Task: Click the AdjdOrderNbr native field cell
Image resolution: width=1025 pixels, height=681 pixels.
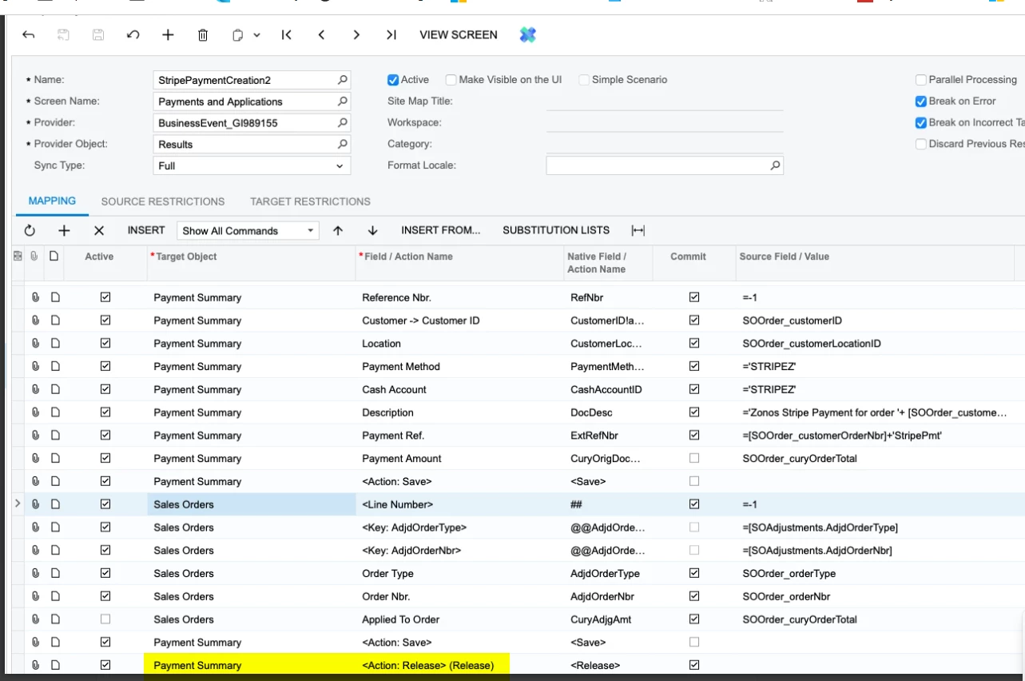Action: click(608, 596)
